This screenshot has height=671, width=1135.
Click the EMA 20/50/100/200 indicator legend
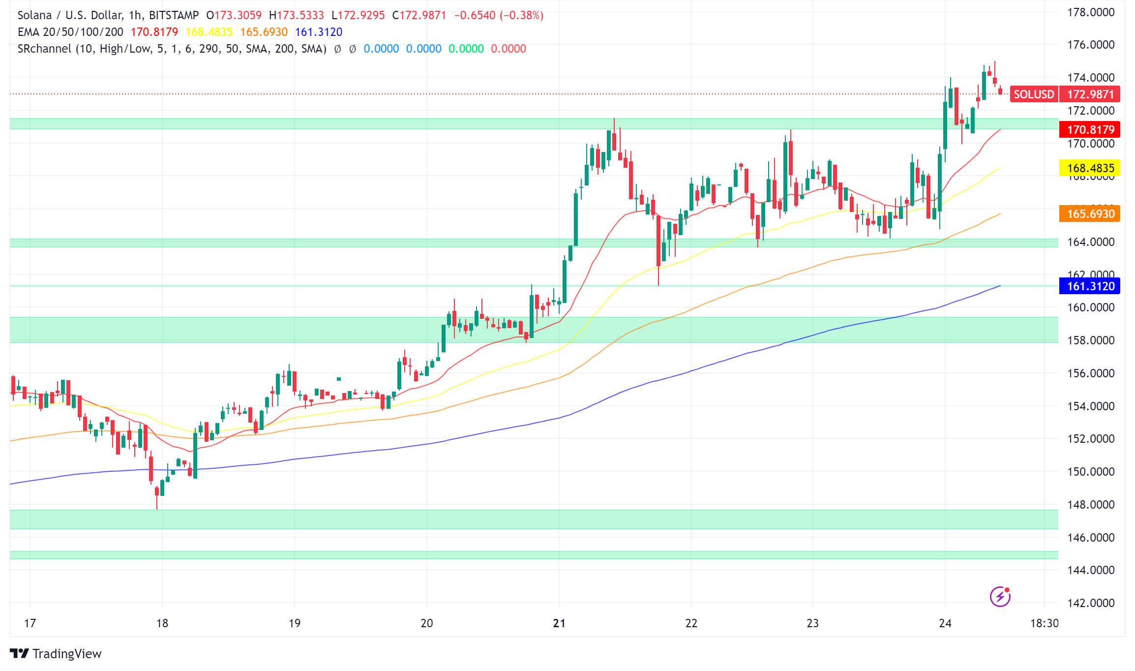(x=70, y=32)
